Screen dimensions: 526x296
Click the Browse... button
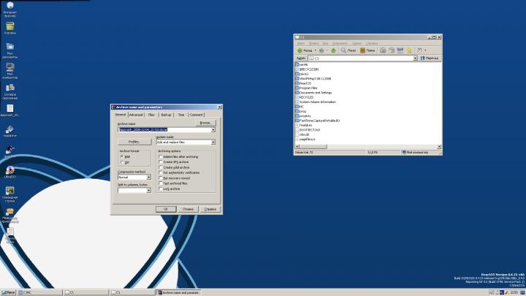click(205, 123)
